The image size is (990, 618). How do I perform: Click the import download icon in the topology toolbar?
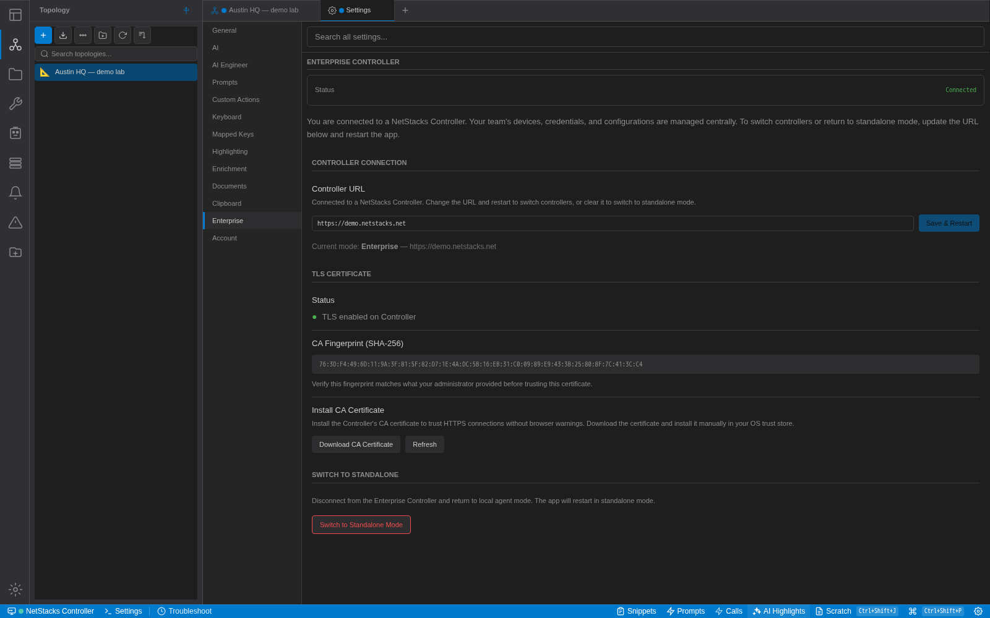click(x=63, y=35)
